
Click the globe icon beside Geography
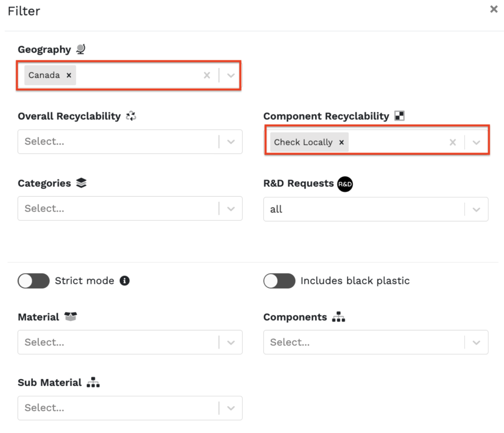80,49
